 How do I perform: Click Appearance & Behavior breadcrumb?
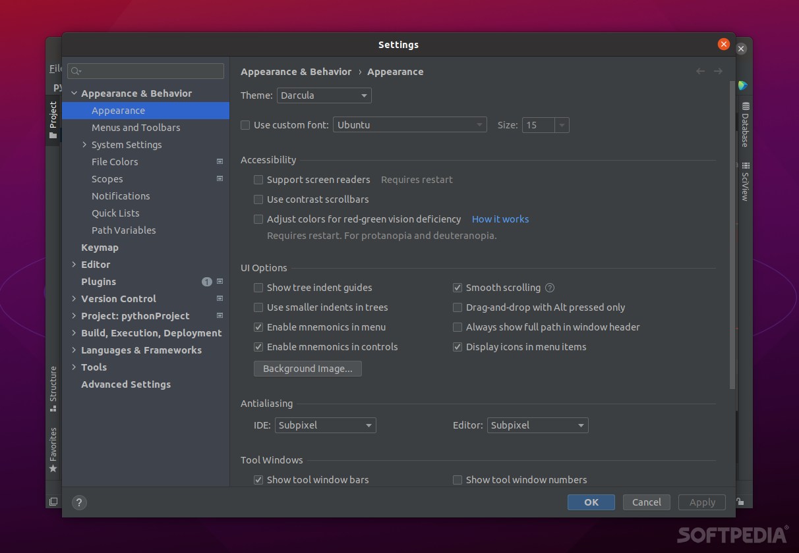click(x=296, y=72)
